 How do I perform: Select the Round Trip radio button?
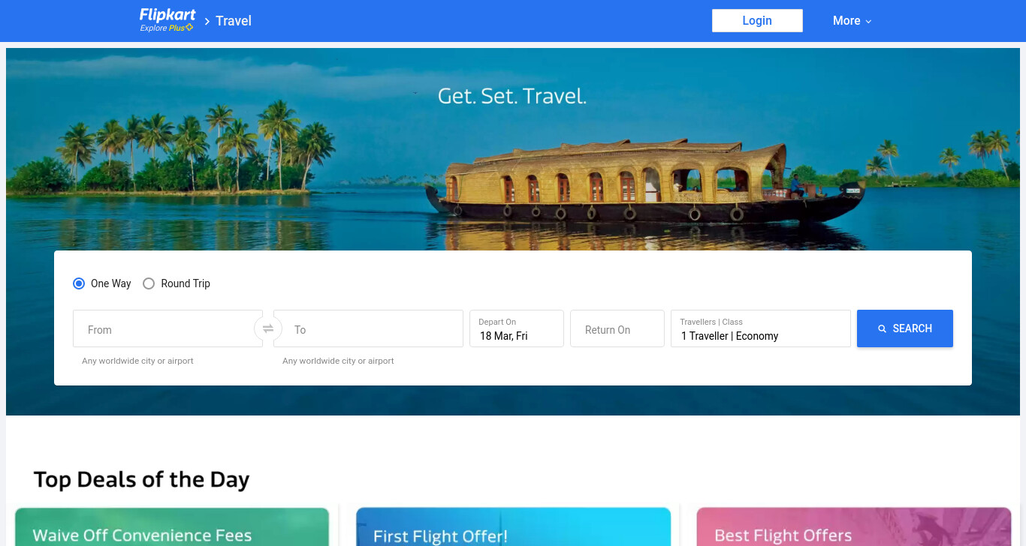pyautogui.click(x=149, y=283)
